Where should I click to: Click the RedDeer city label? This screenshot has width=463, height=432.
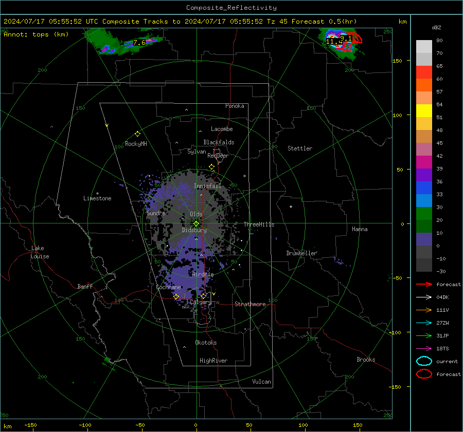[x=218, y=156]
